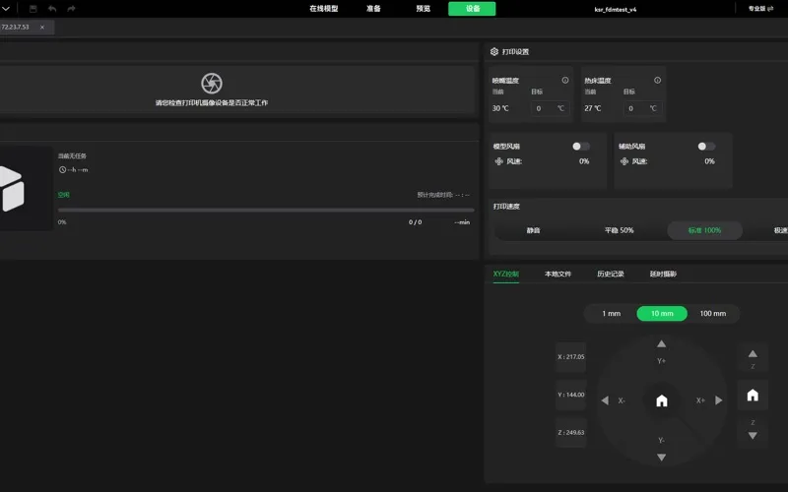Click the undo arrow icon
This screenshot has height=492, width=788.
52,9
